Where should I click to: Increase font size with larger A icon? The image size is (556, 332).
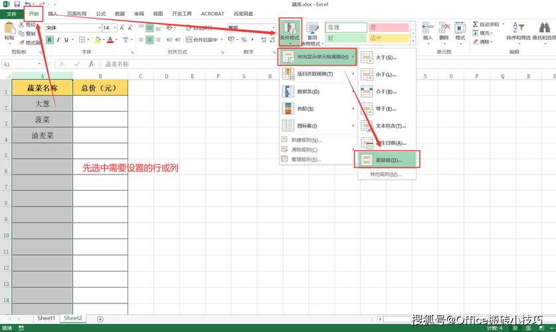122,28
